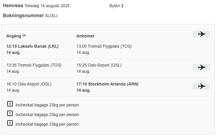Click the 13:00 Tromsö Flygplats arrival
217x137 pixels.
click(x=104, y=46)
